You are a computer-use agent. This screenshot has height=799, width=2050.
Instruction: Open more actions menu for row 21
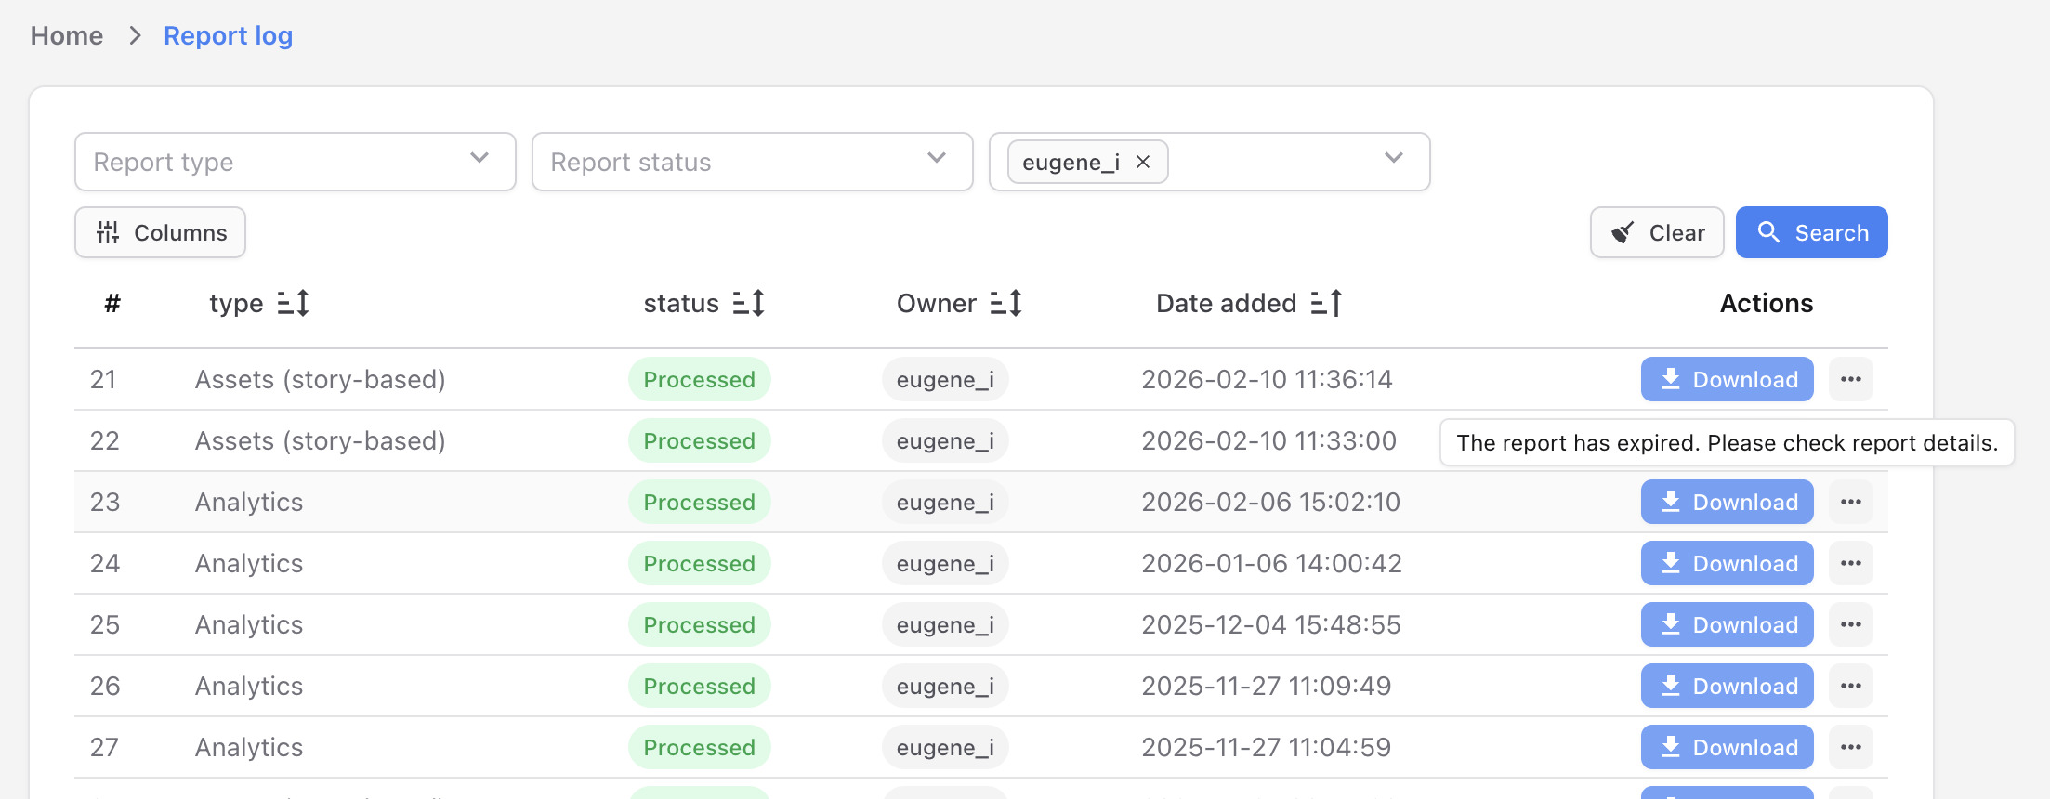(x=1850, y=379)
